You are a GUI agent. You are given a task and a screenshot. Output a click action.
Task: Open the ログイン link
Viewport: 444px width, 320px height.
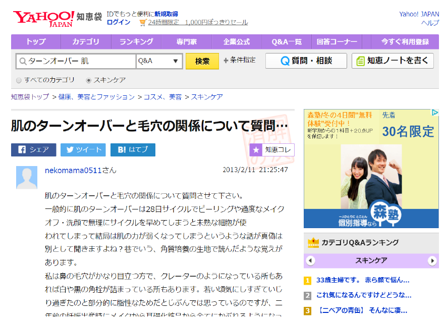(x=119, y=22)
